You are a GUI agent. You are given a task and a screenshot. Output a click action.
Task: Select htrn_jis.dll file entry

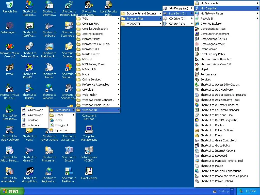point(62,125)
